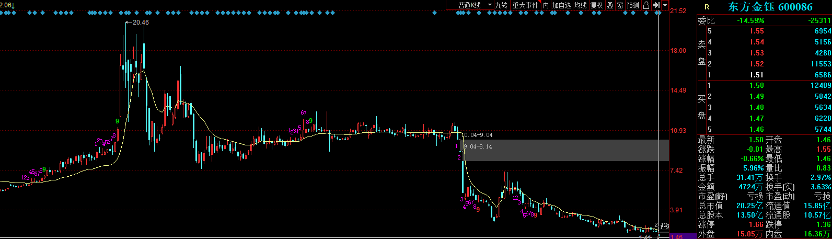Select sell level 4 price 1.54
Image resolution: width=832 pixels, height=239 pixels.
(x=757, y=42)
